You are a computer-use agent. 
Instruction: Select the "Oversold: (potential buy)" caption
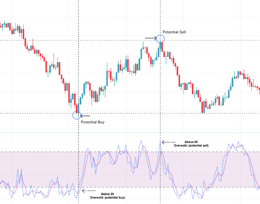pos(107,197)
